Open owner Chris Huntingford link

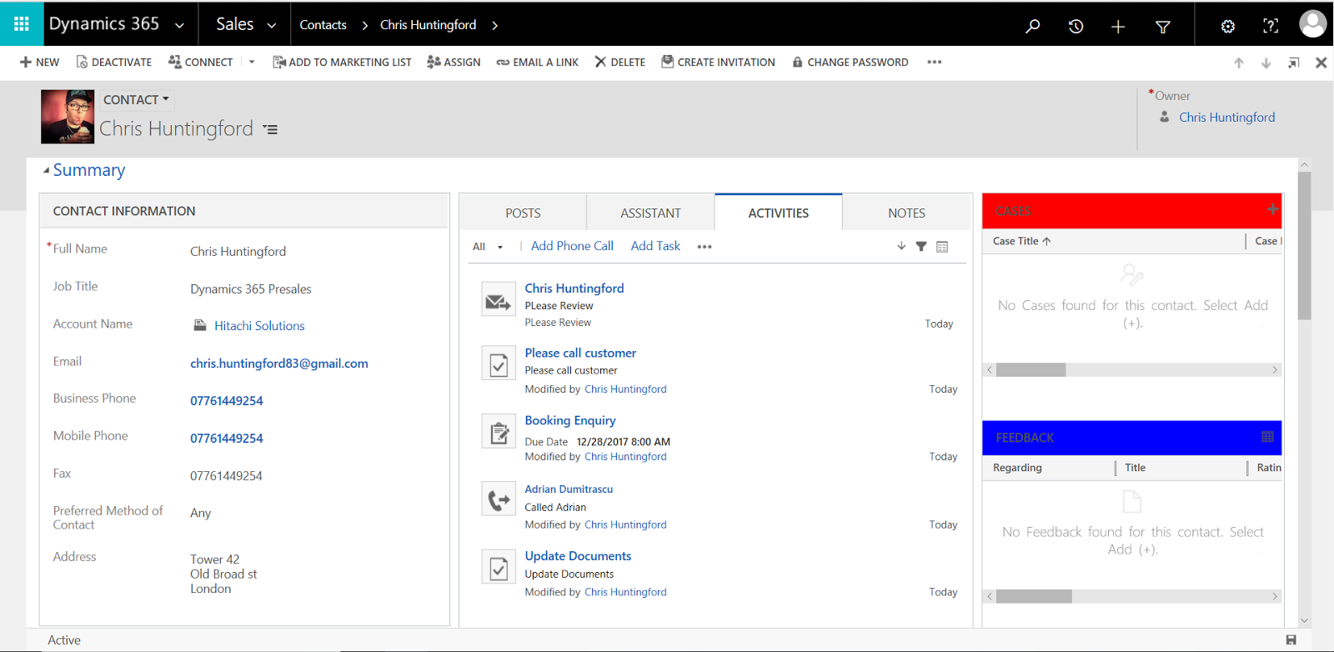[1226, 118]
